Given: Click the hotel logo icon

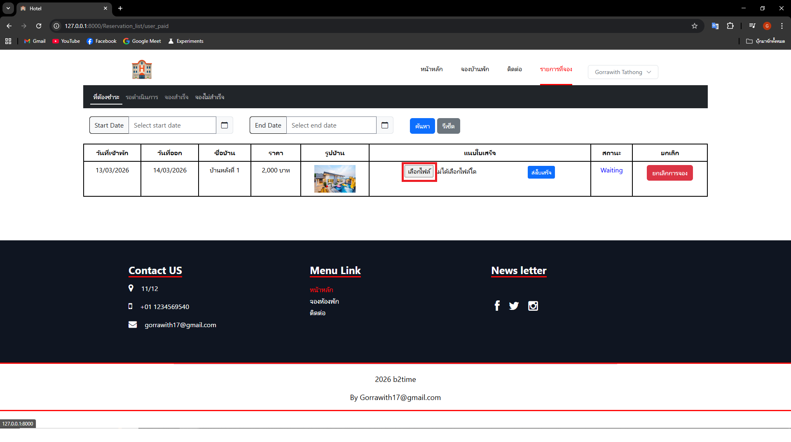Looking at the screenshot, I should [x=142, y=70].
